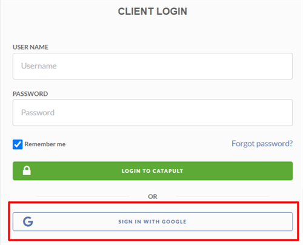Click the empty right side of Password box
The height and width of the screenshot is (245, 303).
(222, 113)
